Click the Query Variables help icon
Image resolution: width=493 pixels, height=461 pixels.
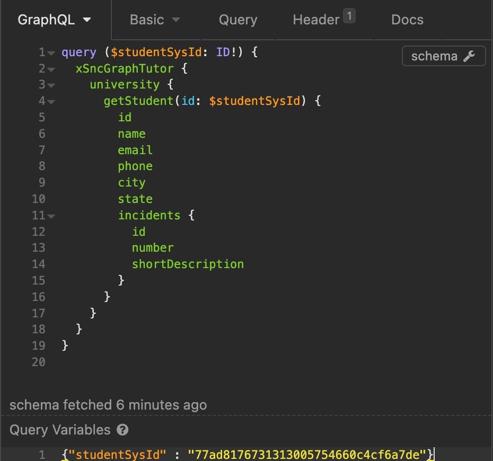click(122, 430)
